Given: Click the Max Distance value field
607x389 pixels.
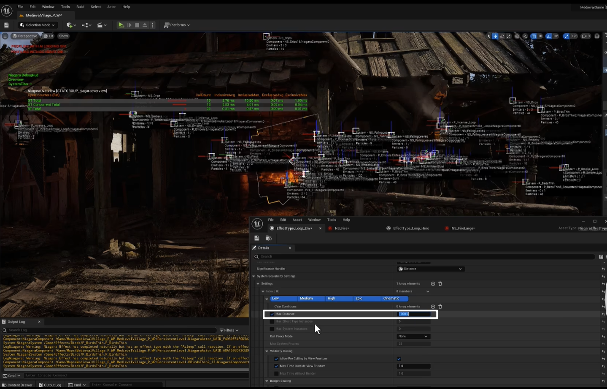Looking at the screenshot, I should pyautogui.click(x=414, y=314).
